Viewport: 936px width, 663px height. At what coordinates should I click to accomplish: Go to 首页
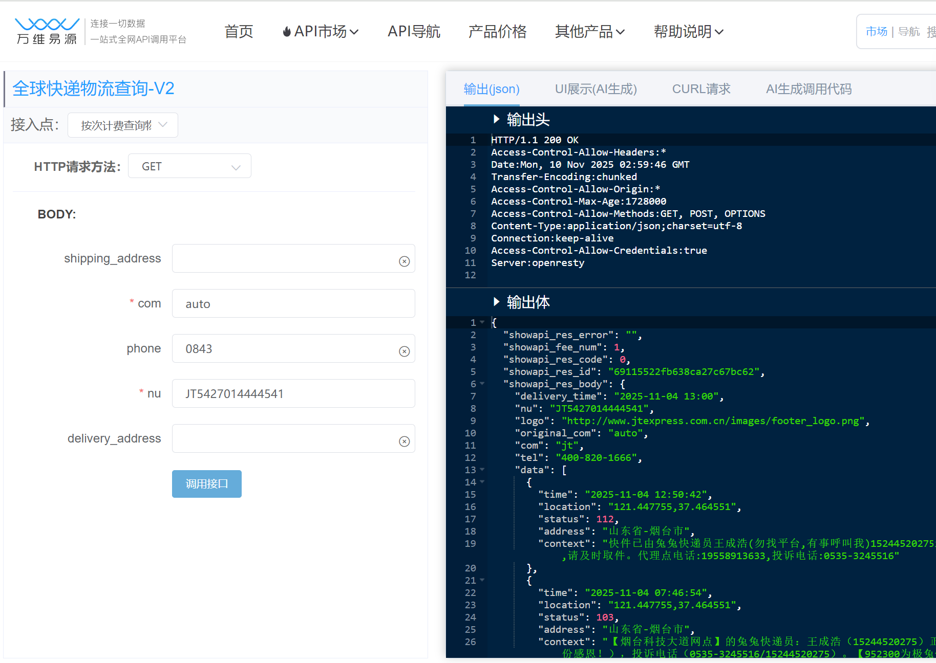239,32
